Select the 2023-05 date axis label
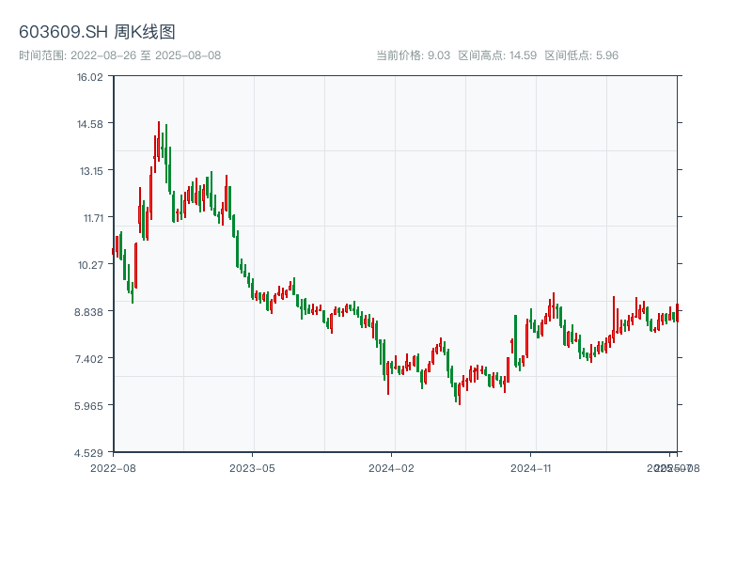752x564 pixels. point(252,467)
